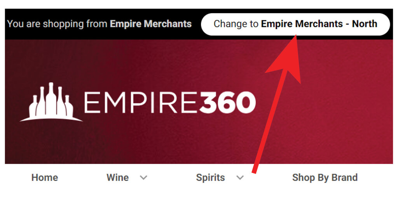Click the tallest center bottle in the logo
The width and height of the screenshot is (398, 199).
(51, 98)
